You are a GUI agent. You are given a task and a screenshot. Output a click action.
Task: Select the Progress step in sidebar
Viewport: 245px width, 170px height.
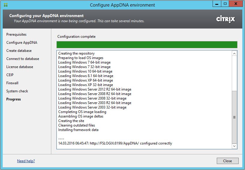(14, 99)
